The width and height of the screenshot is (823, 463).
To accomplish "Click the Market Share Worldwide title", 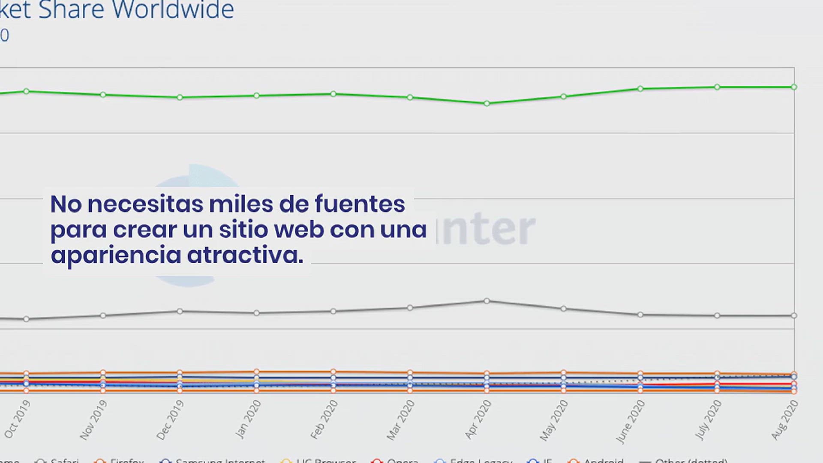I will [x=117, y=10].
